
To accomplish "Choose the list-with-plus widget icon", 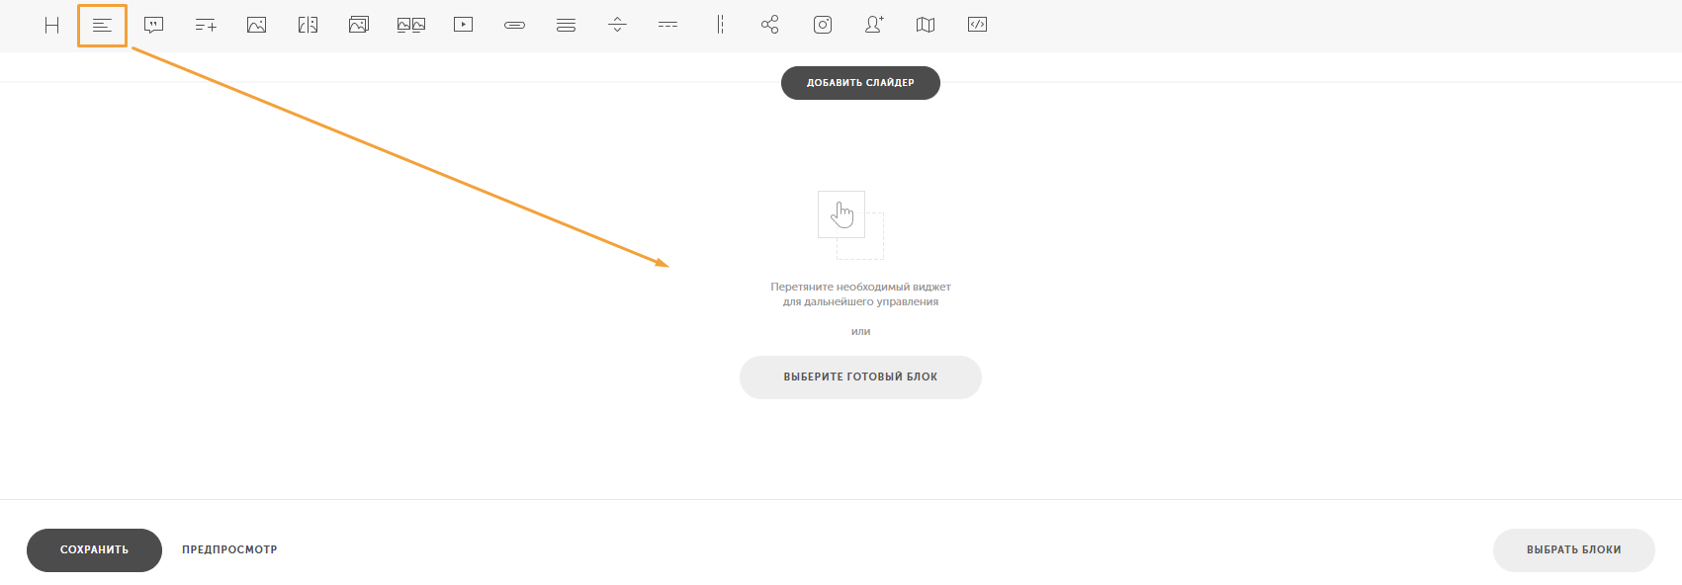I will pyautogui.click(x=206, y=25).
